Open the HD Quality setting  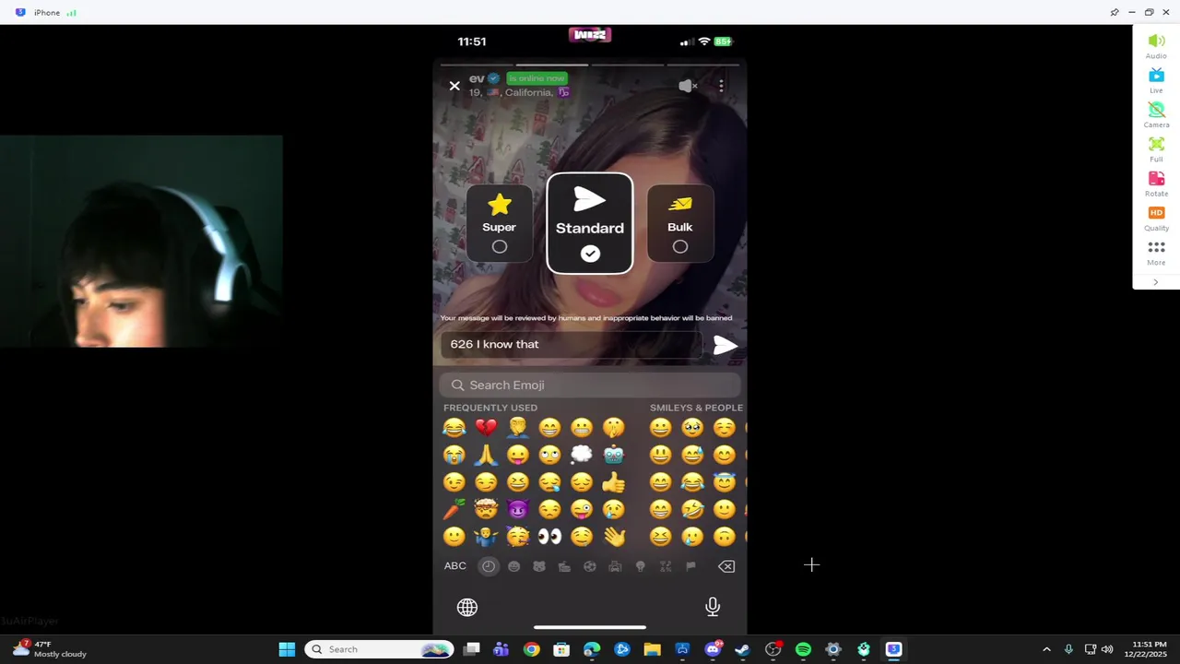[x=1156, y=218]
